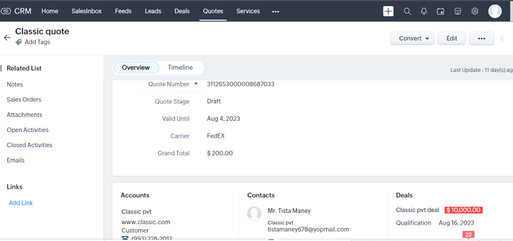Jump to Notes related list
513x241 pixels.
pos(15,84)
